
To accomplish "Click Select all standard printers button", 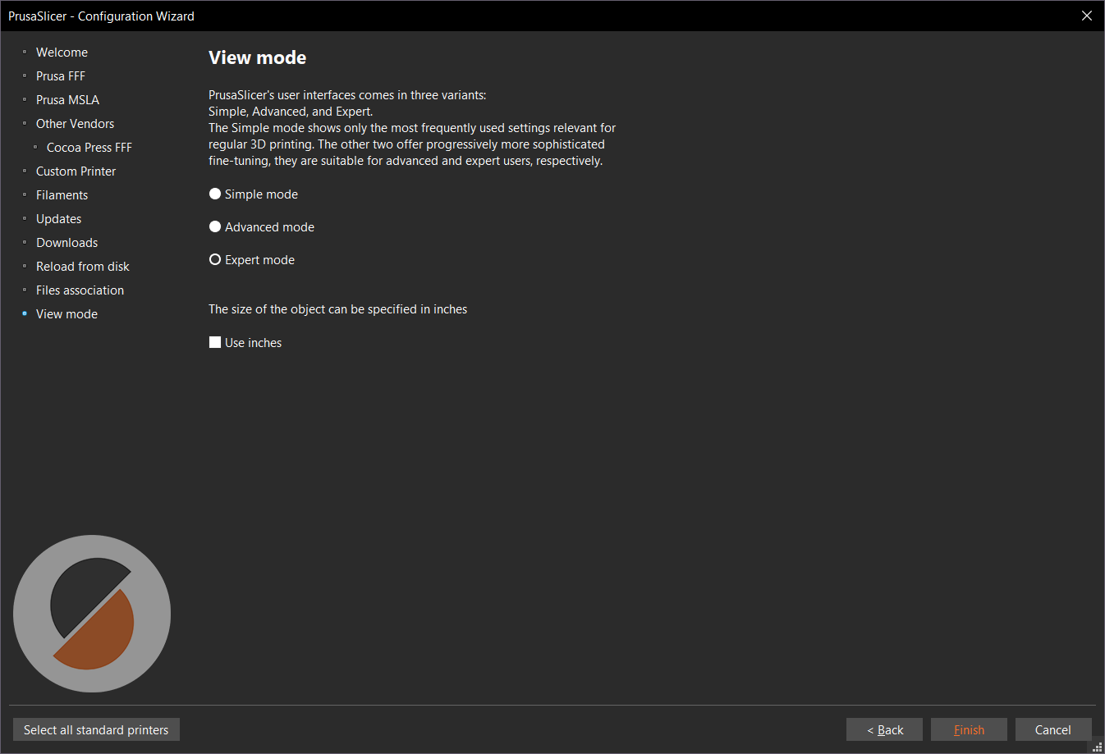I will [x=96, y=729].
